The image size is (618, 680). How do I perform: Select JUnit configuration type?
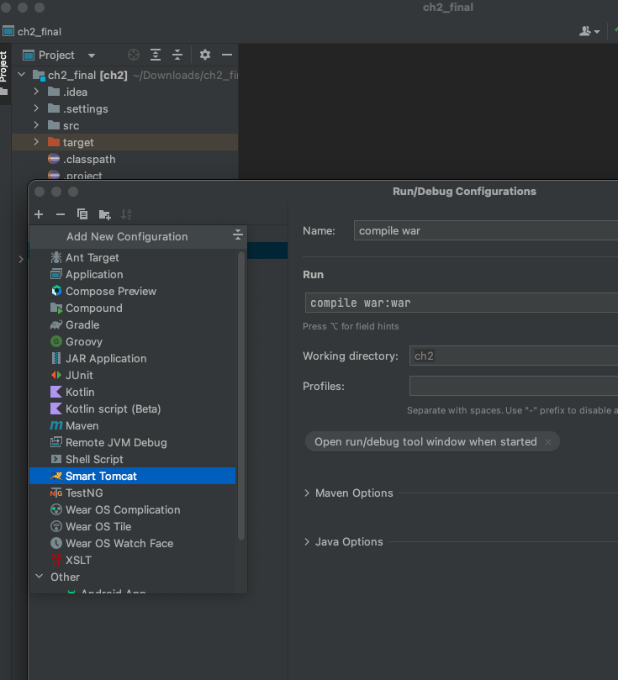pyautogui.click(x=132, y=375)
